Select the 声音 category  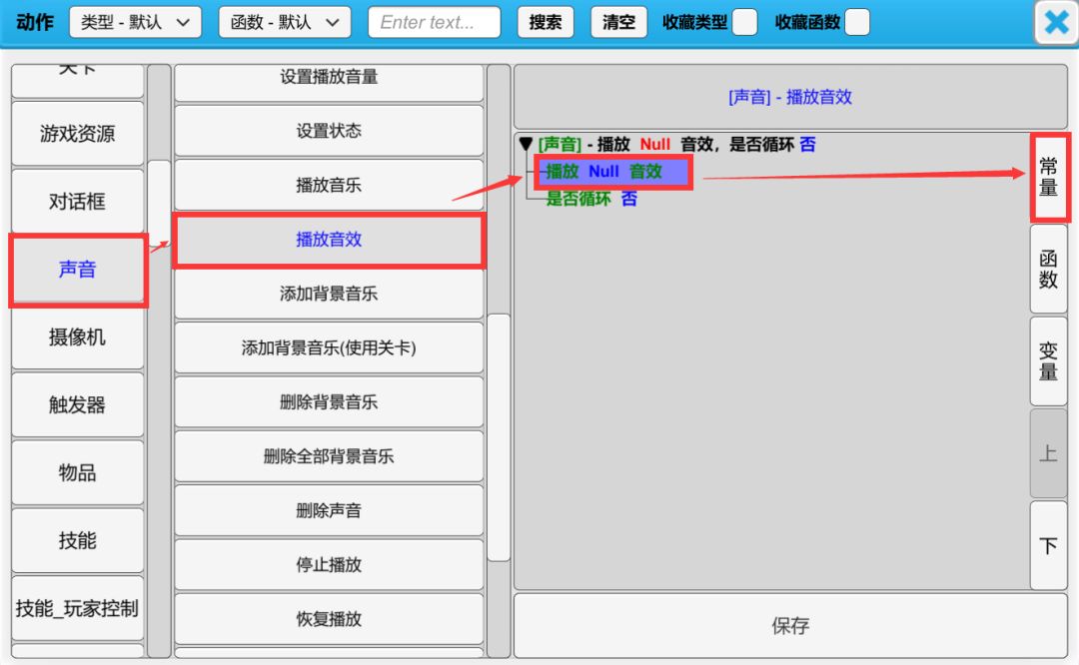coord(78,270)
